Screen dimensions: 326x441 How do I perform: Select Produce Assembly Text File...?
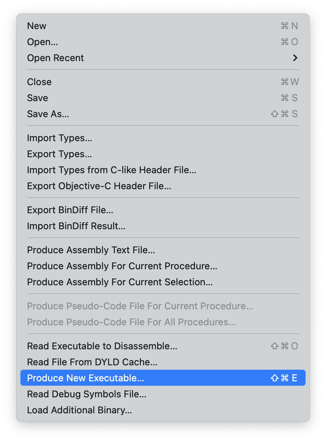click(x=91, y=250)
